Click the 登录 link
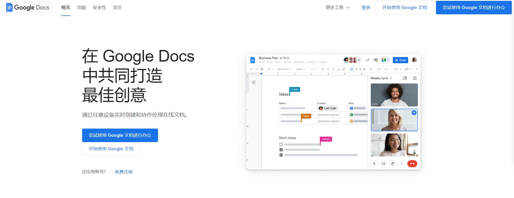 tap(366, 8)
